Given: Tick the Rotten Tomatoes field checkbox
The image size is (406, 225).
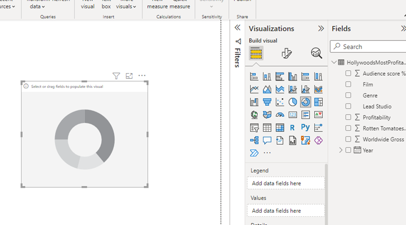Looking at the screenshot, I should click(348, 128).
